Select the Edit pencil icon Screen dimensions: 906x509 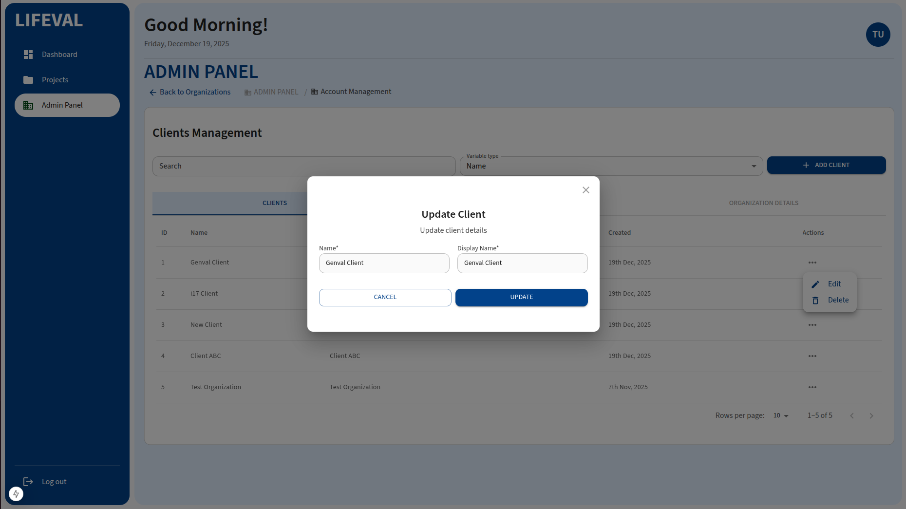tap(815, 284)
